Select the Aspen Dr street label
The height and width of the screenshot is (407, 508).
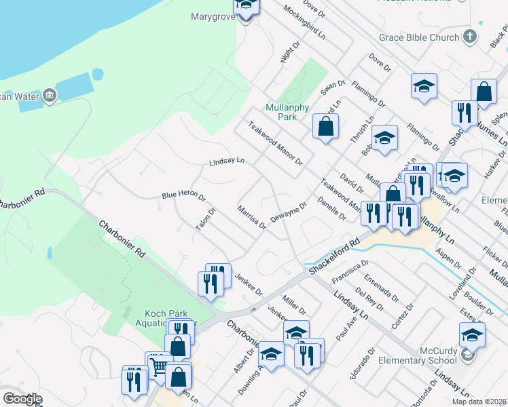(x=448, y=258)
